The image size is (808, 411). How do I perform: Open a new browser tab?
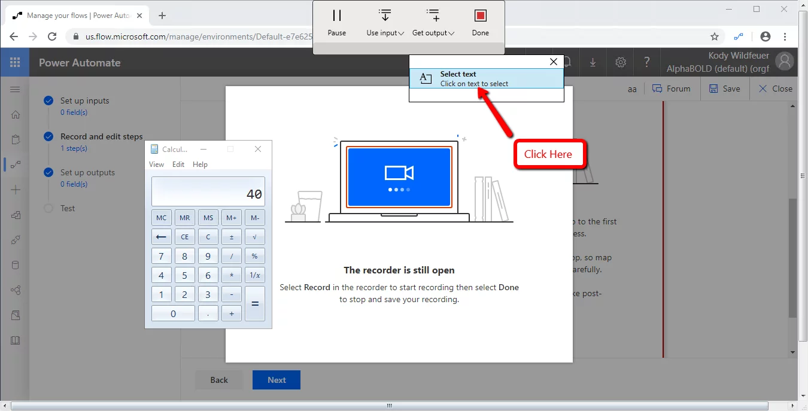point(162,16)
